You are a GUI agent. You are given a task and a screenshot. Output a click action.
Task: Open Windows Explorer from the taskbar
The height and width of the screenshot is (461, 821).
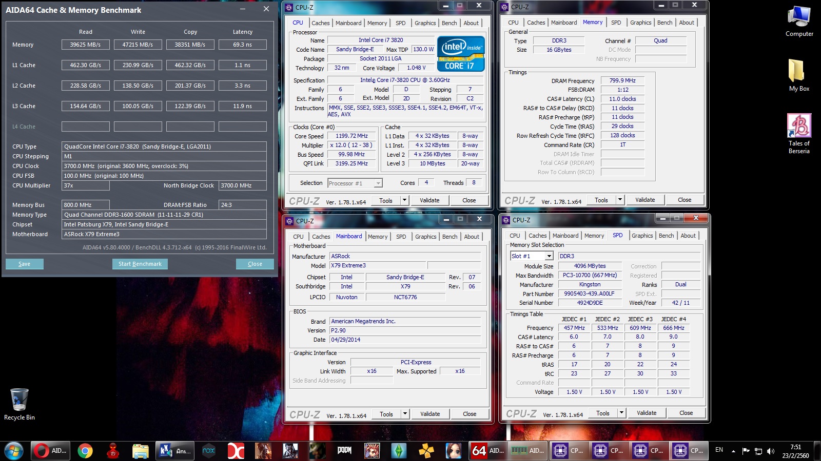(140, 451)
